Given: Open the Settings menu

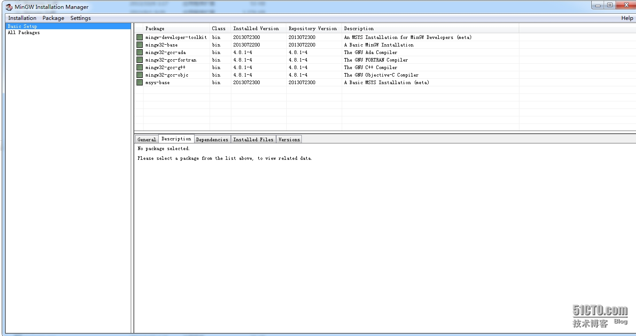Looking at the screenshot, I should [81, 18].
